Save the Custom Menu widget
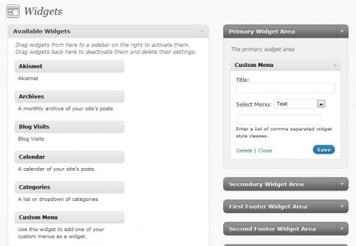Viewport: 356px width, 246px height. coord(324,150)
